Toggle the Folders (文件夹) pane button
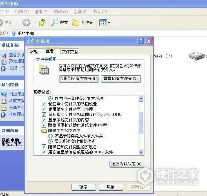This screenshot has width=207, height=196. [x=82, y=23]
